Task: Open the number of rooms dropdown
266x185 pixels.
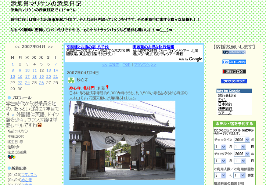Action: click(x=240, y=175)
